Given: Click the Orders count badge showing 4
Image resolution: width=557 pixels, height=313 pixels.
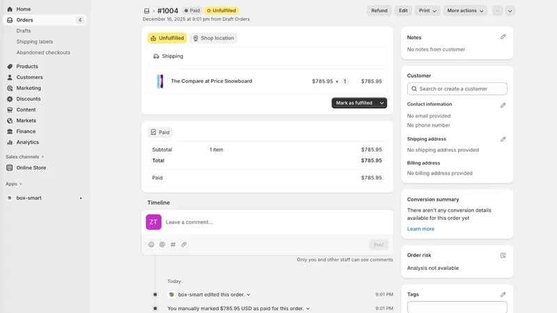Looking at the screenshot, I should [80, 20].
